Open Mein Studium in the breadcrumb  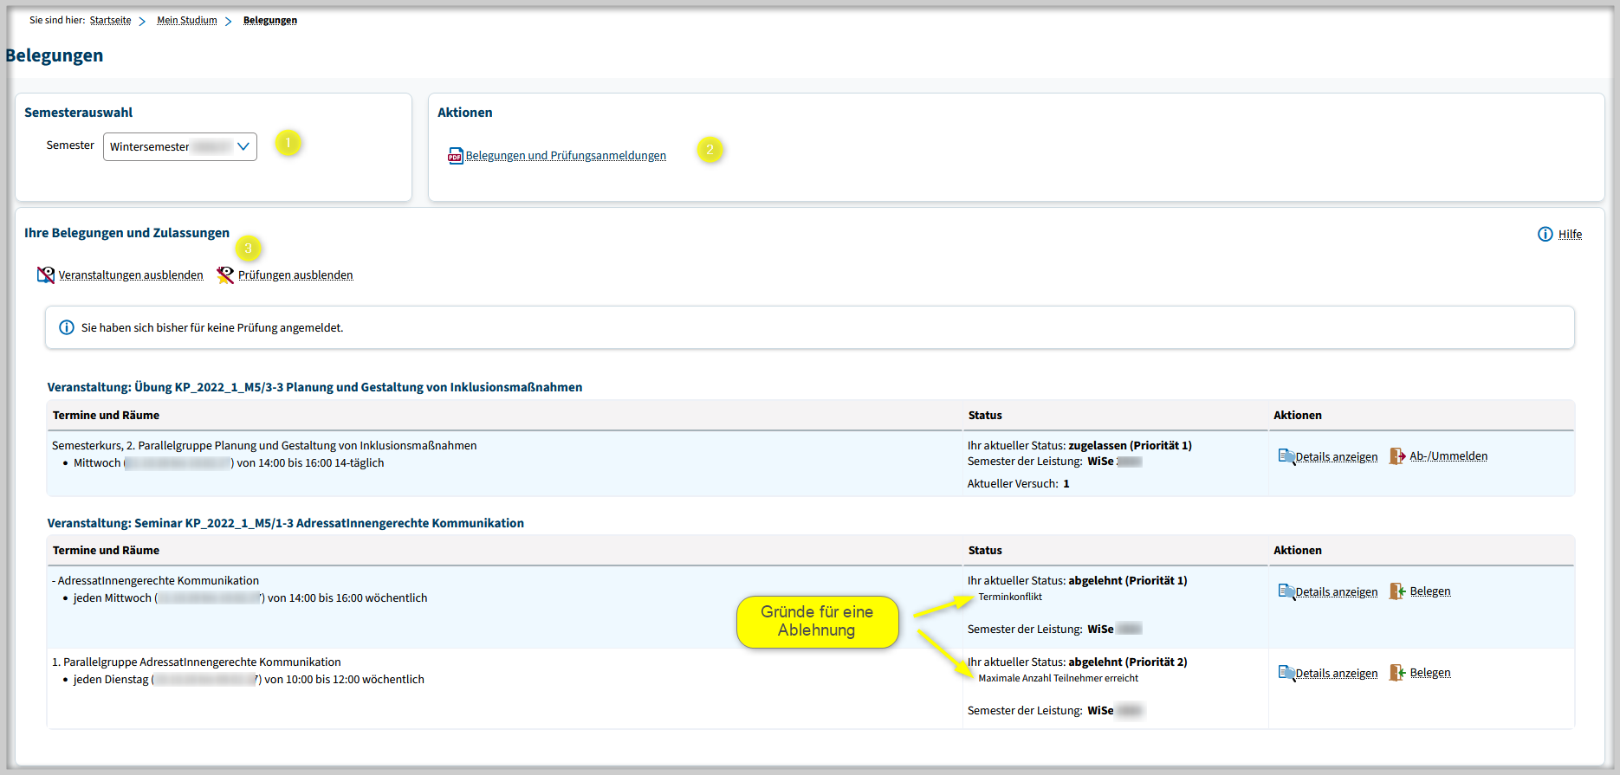(x=187, y=20)
